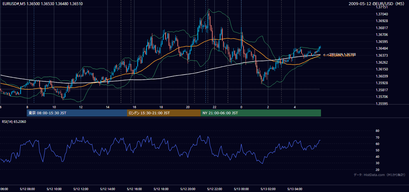Viewport: 409px width, 192px height.
Task: Click hour label 0 under the price chart
Action: click(x=241, y=107)
